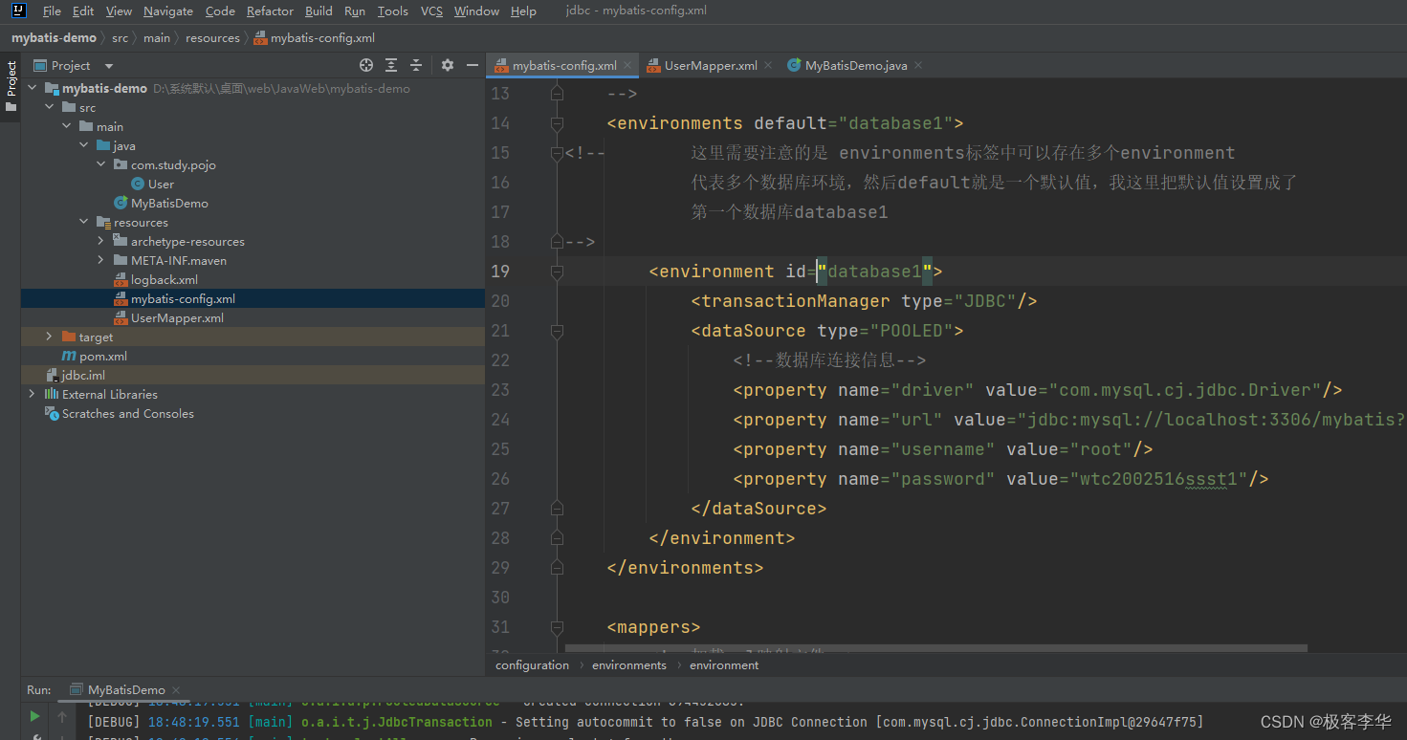This screenshot has width=1407, height=740.
Task: Click resources in navigation bar path
Action: click(x=212, y=38)
